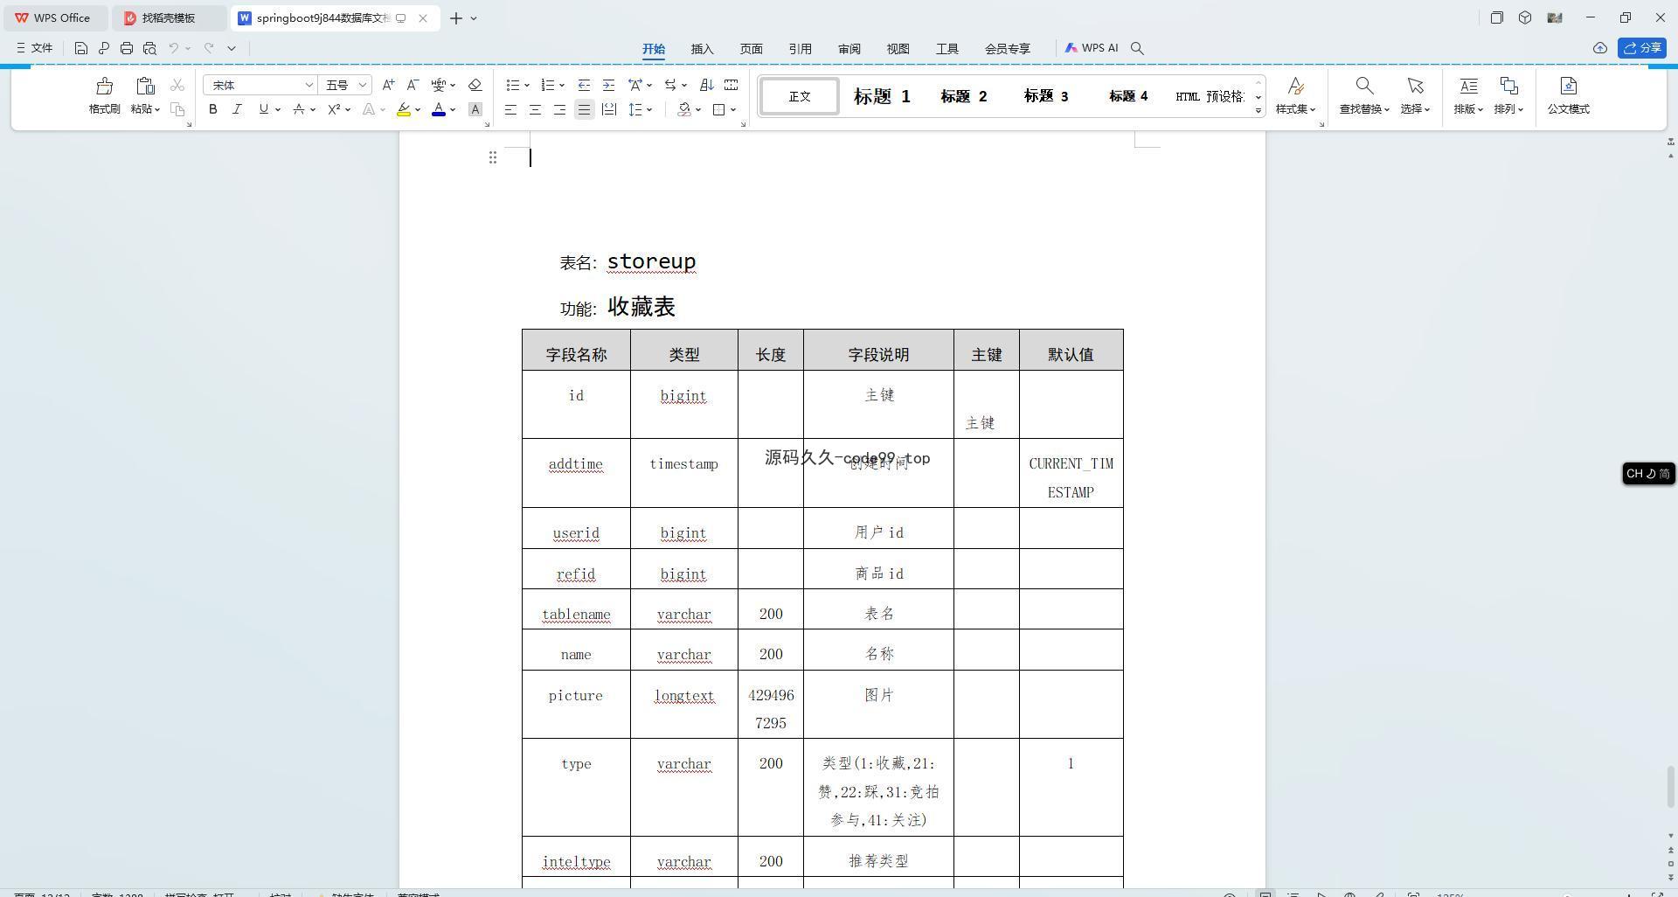The height and width of the screenshot is (897, 1678).
Task: Click the blue font color swatch
Action: pos(439,109)
